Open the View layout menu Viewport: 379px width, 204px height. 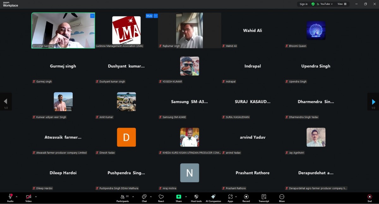(x=342, y=4)
